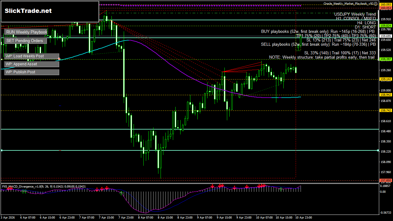Click the H4: LONG status text

(x=367, y=23)
